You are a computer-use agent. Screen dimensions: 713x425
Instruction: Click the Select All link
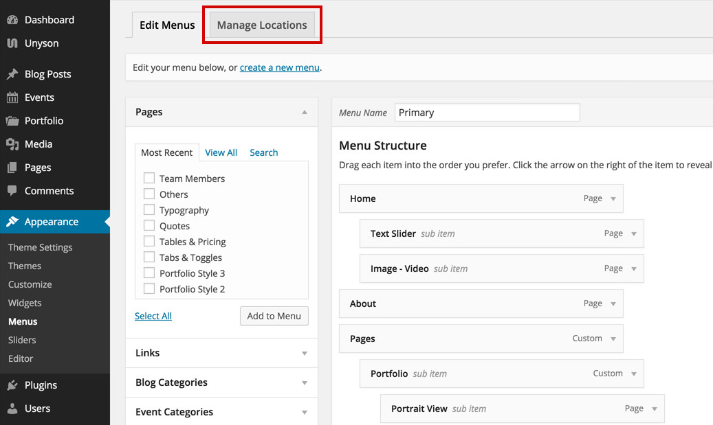coord(153,316)
